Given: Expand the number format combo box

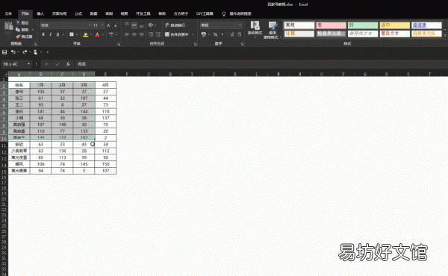Looking at the screenshot, I should point(240,25).
